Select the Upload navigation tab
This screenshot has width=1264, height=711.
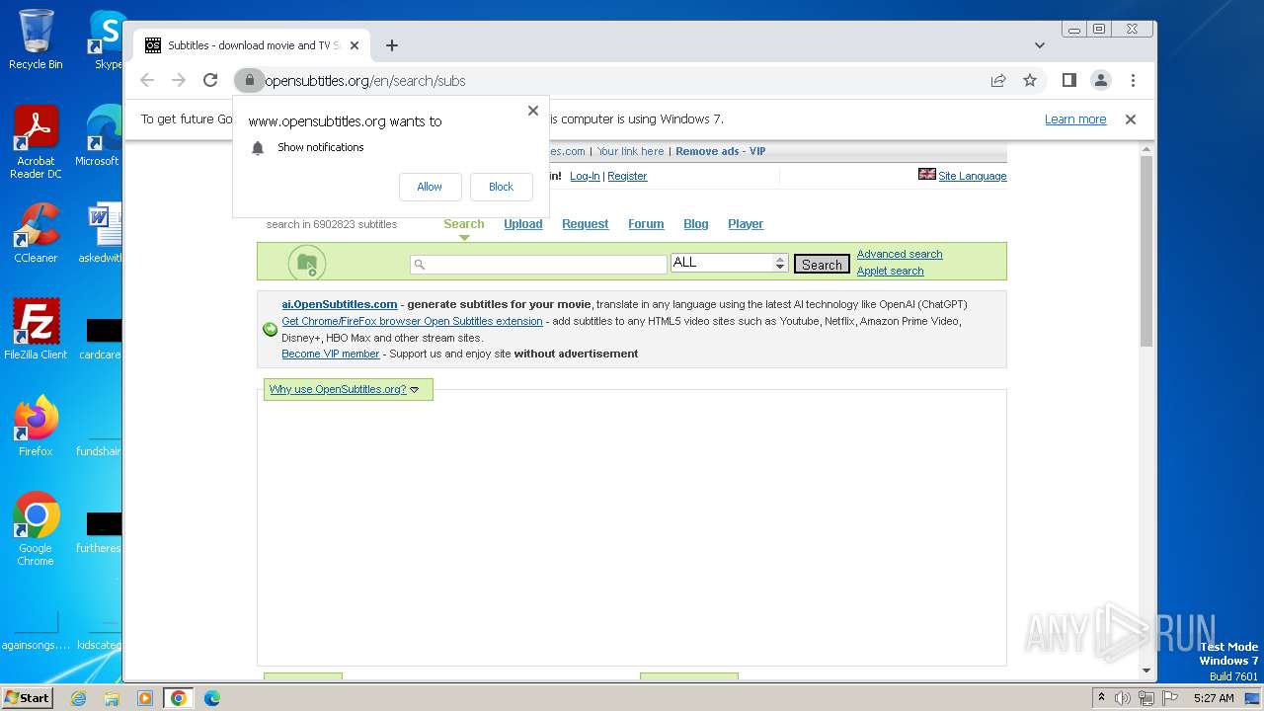pos(523,224)
